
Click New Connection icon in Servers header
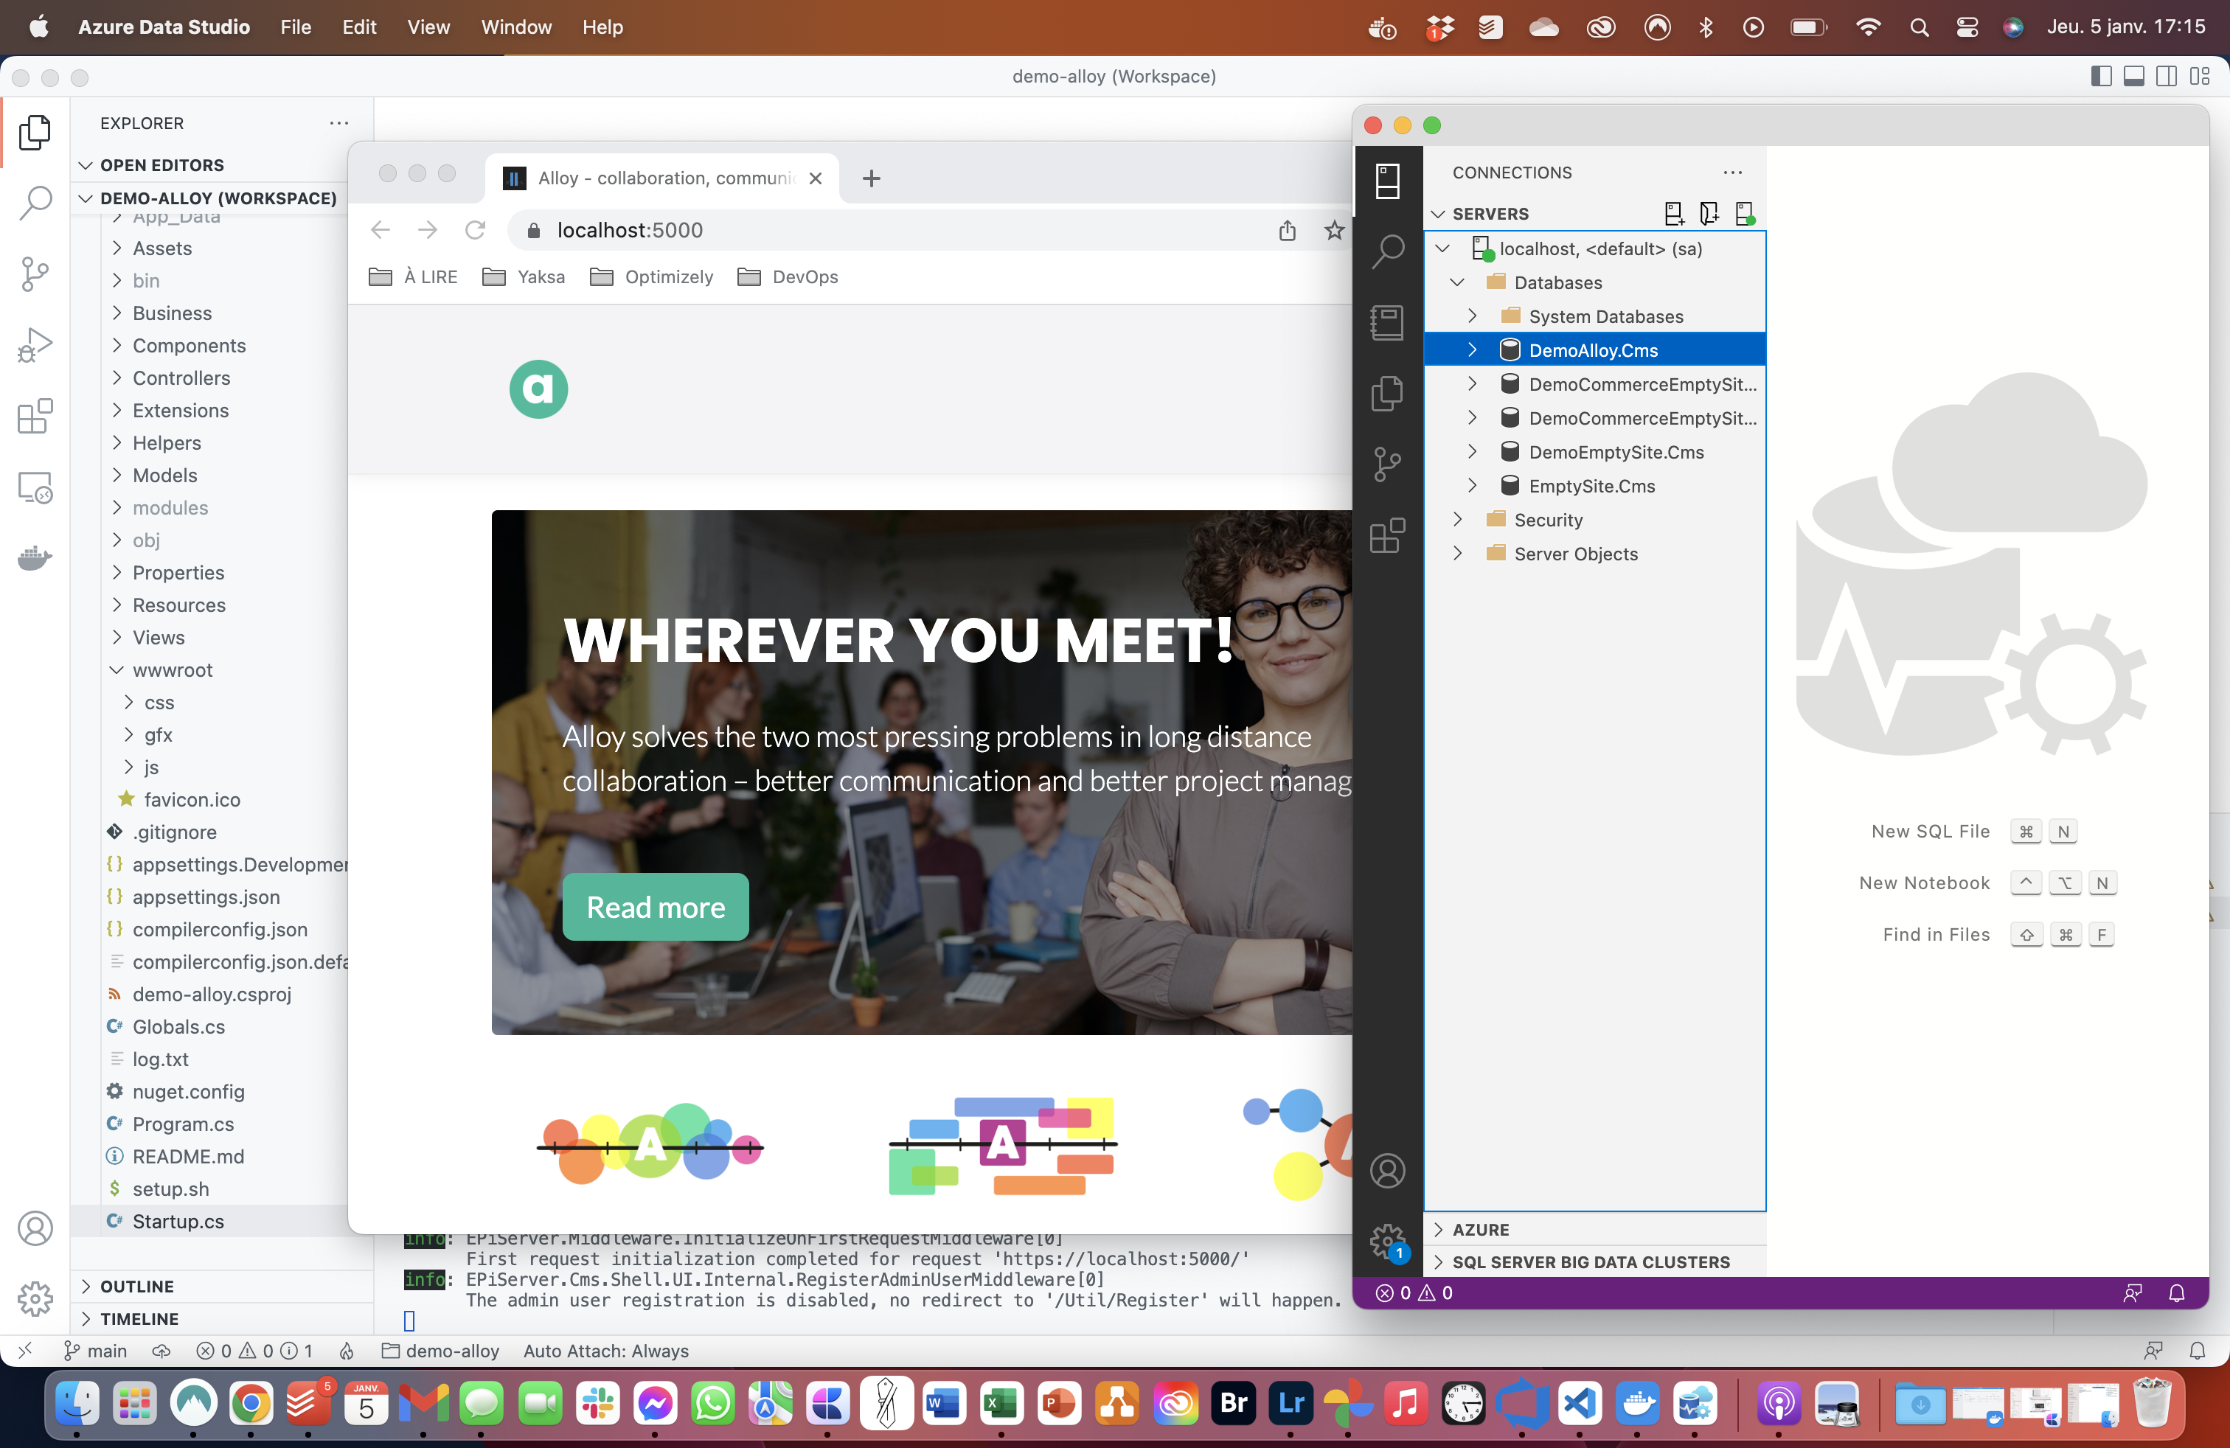coord(1673,214)
